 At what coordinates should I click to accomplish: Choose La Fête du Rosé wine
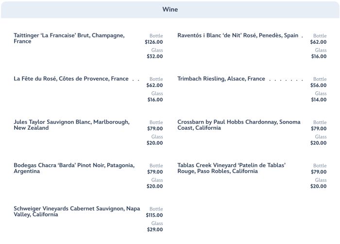(71, 79)
